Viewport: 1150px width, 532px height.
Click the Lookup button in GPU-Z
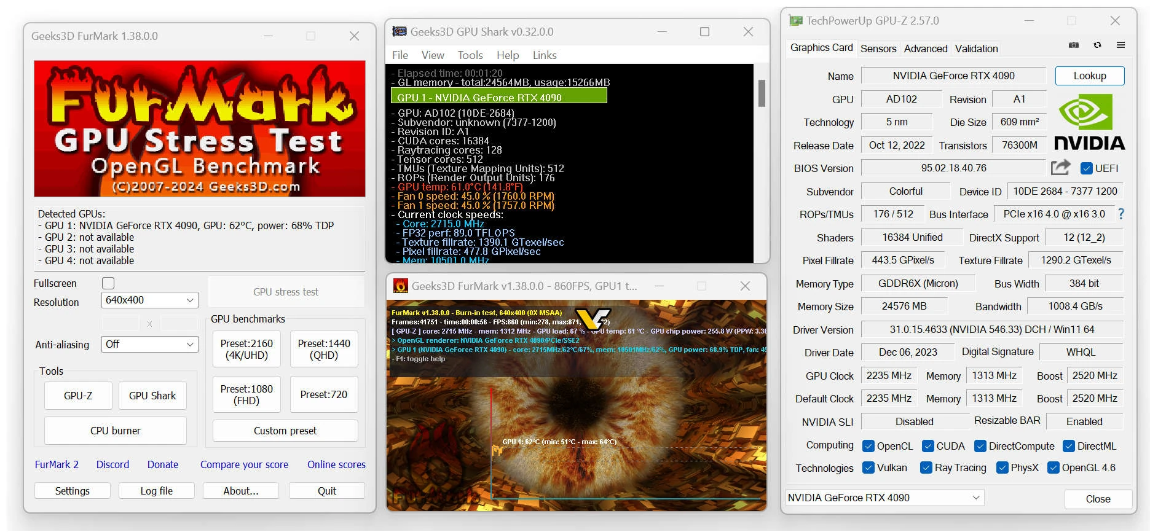coord(1090,76)
